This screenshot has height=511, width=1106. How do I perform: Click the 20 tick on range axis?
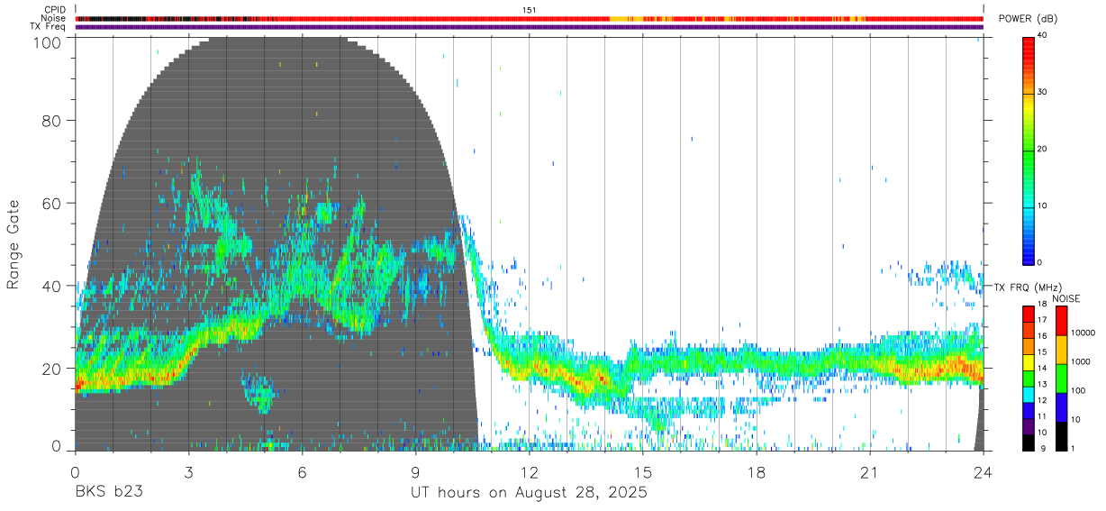(x=51, y=369)
